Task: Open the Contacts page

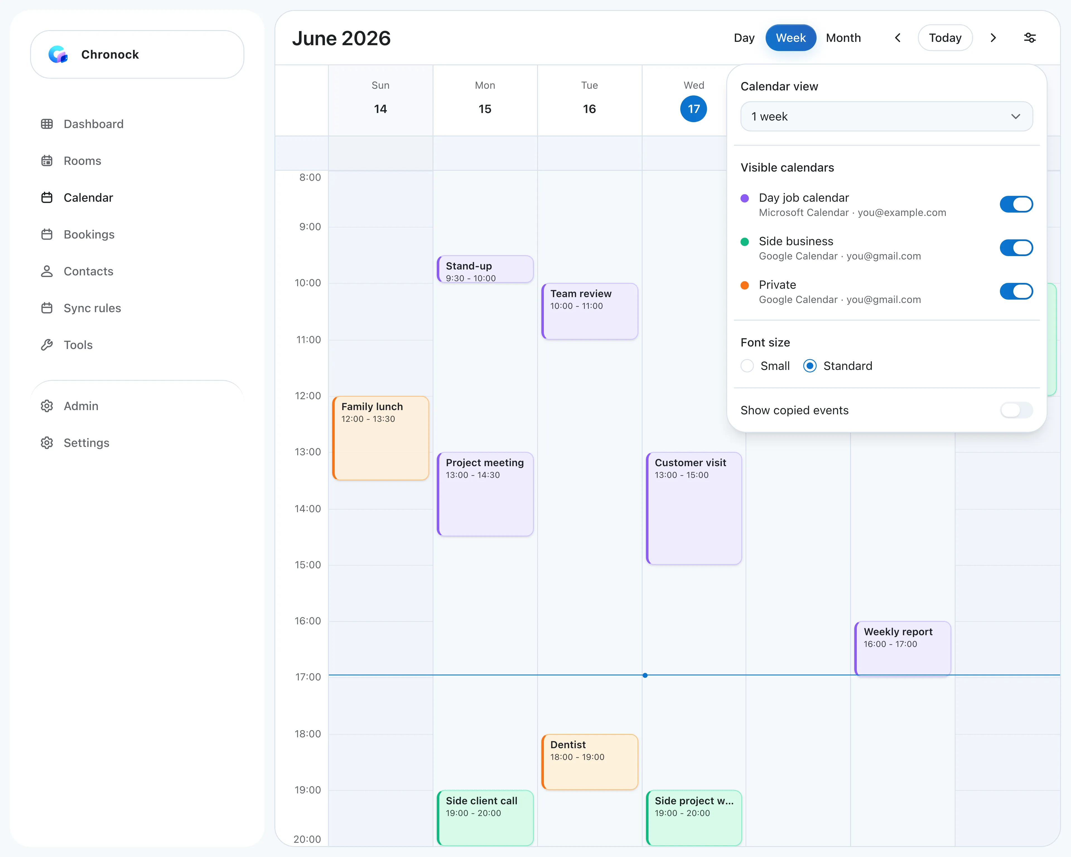Action: click(x=88, y=271)
